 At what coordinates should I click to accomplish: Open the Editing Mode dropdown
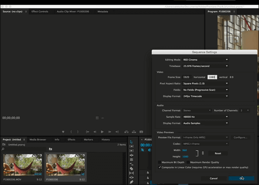pyautogui.click(x=206, y=60)
